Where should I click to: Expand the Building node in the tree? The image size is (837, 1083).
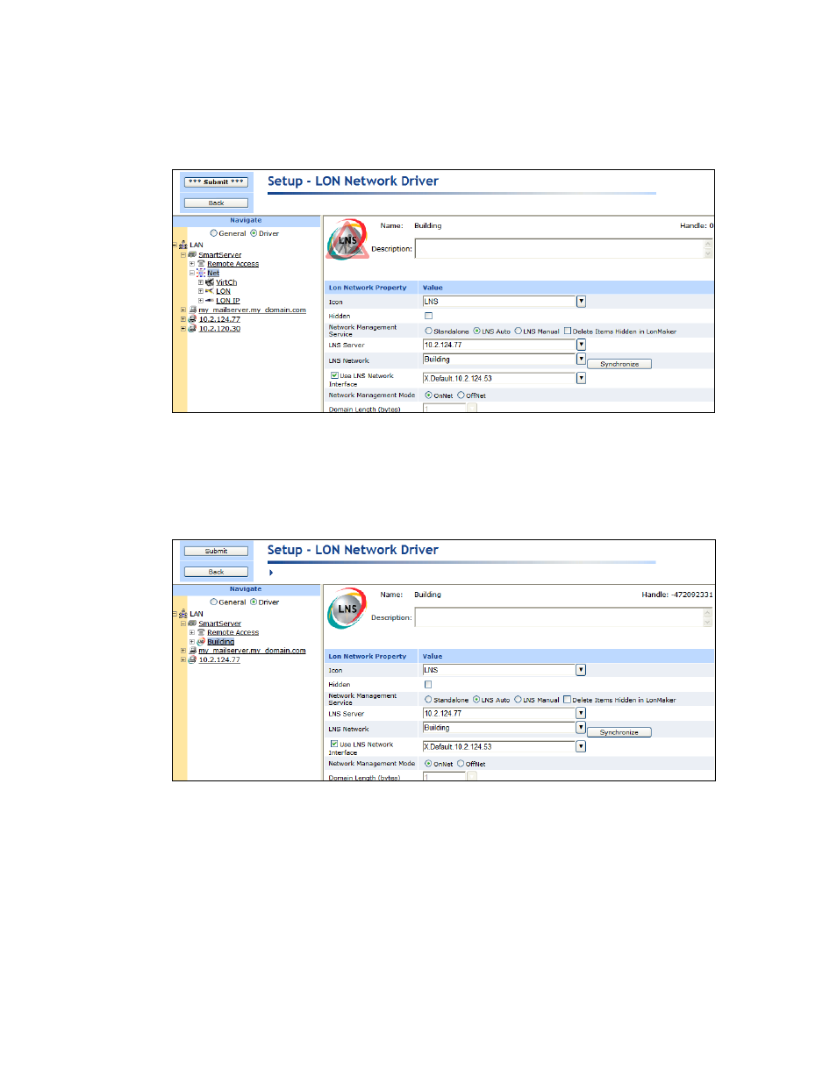[192, 641]
